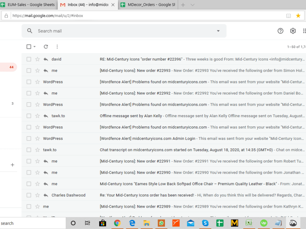306x229 pixels.
Task: Select the Charles Dashwood email checkbox
Action: 29,195
